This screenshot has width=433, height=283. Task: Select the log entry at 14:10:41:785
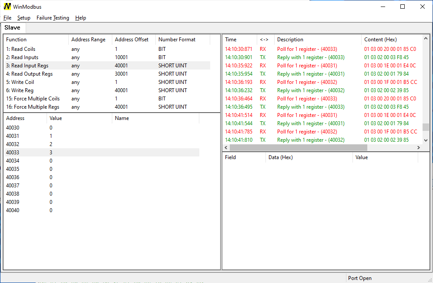(322, 132)
